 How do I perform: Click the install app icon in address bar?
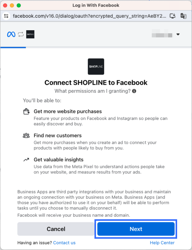coord(172,16)
